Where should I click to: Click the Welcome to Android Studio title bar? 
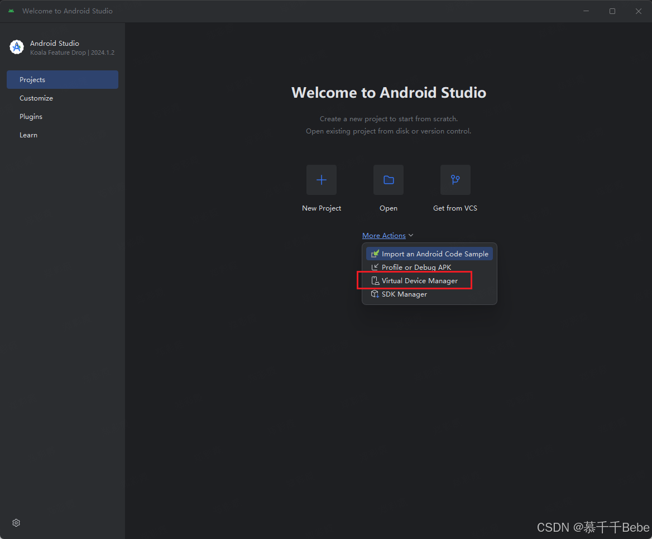(x=67, y=11)
